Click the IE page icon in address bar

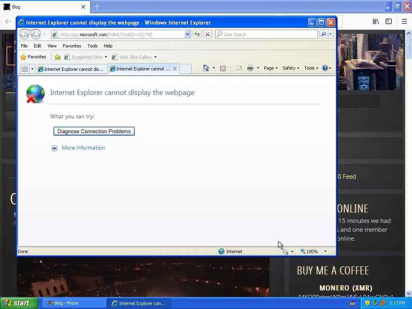pyautogui.click(x=55, y=35)
